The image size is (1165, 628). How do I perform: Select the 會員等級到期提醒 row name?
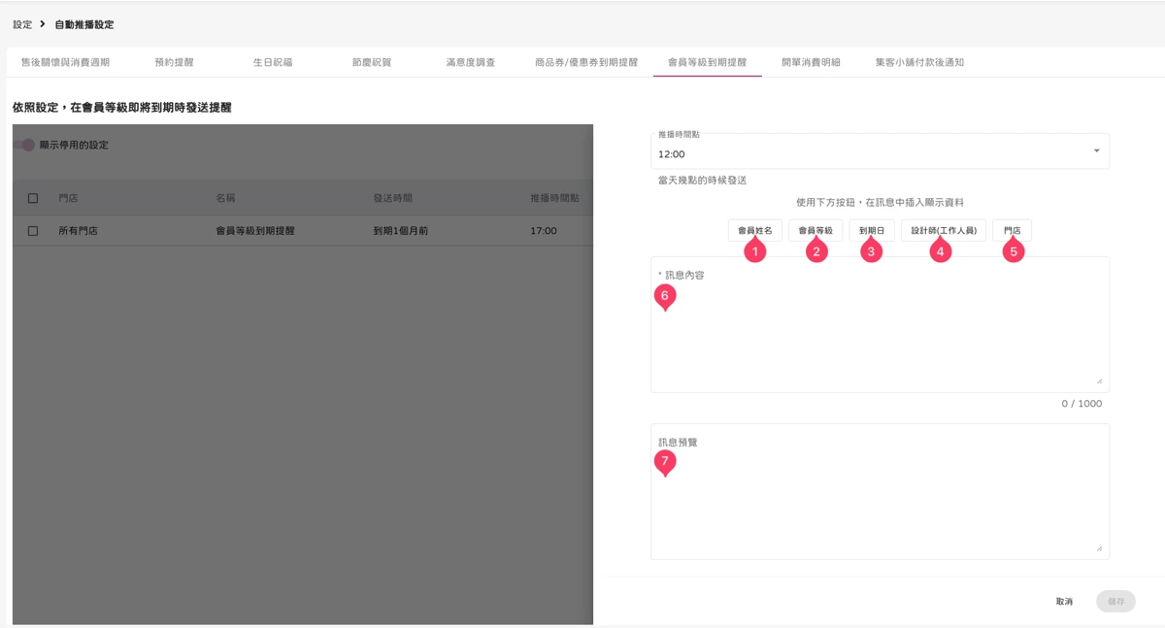[255, 231]
